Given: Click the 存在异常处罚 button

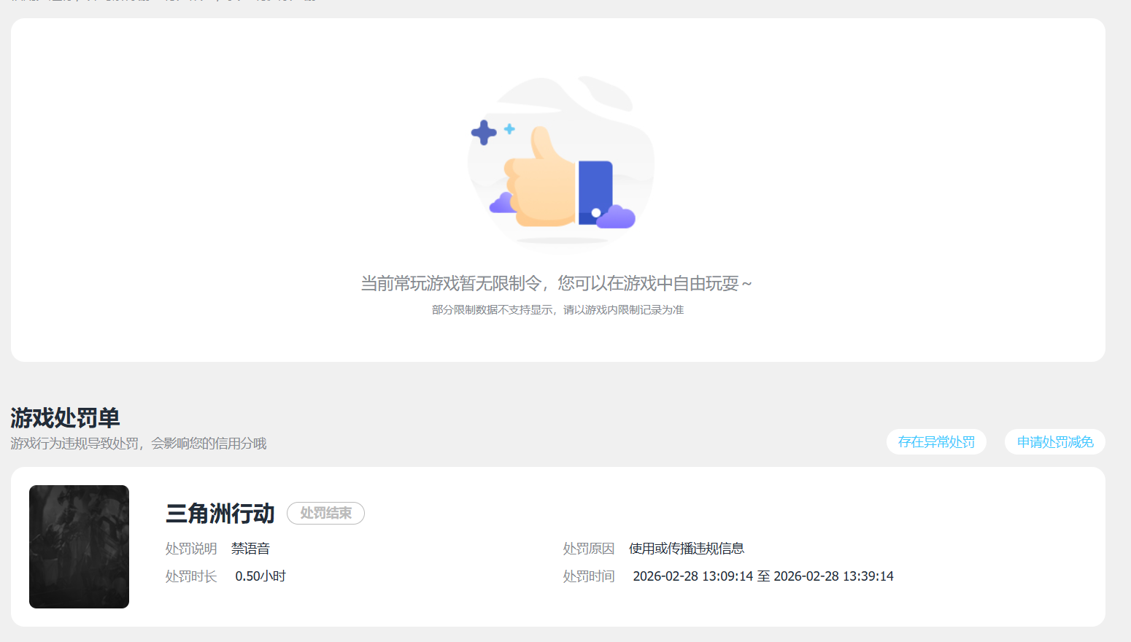Looking at the screenshot, I should 936,442.
